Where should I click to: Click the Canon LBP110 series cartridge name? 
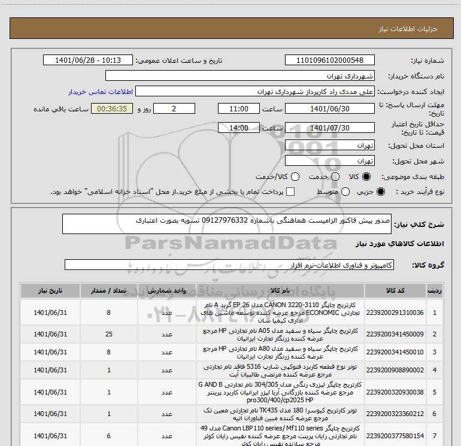point(280,436)
